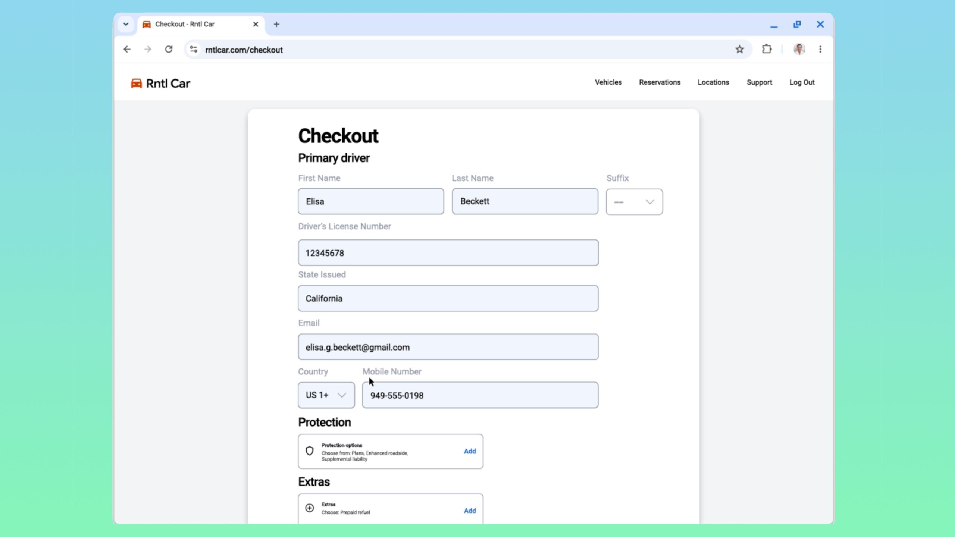The height and width of the screenshot is (537, 955).
Task: Open the tab search chevron
Action: [x=126, y=24]
